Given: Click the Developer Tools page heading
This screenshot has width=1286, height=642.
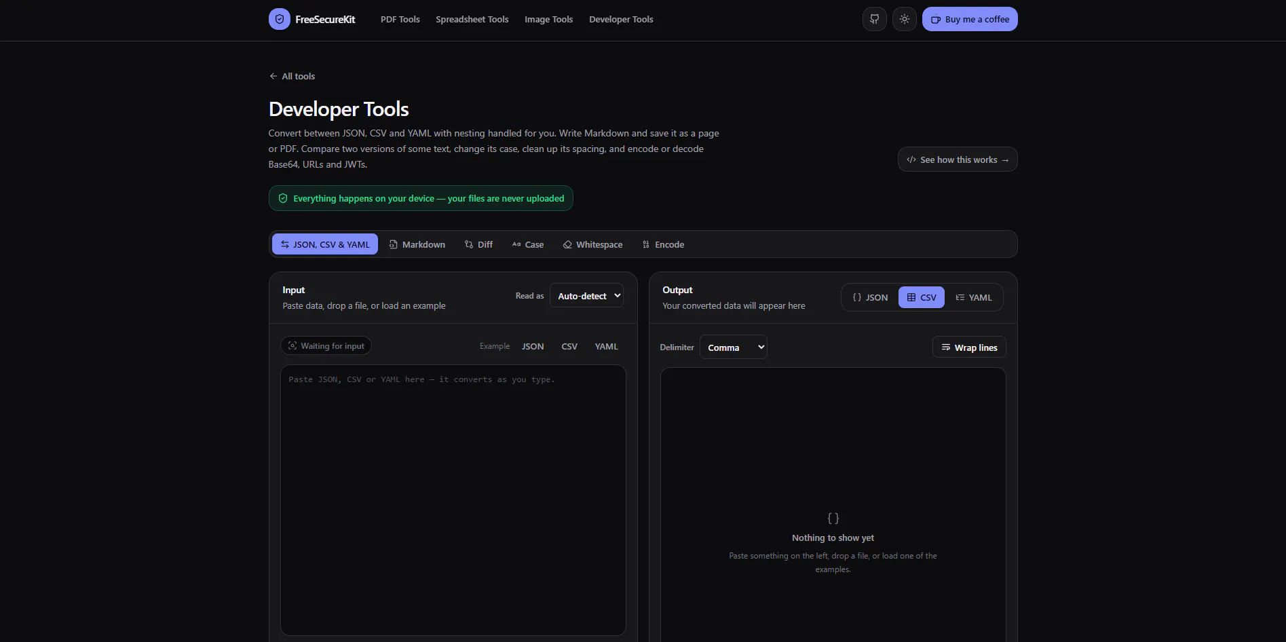Looking at the screenshot, I should coord(339,109).
